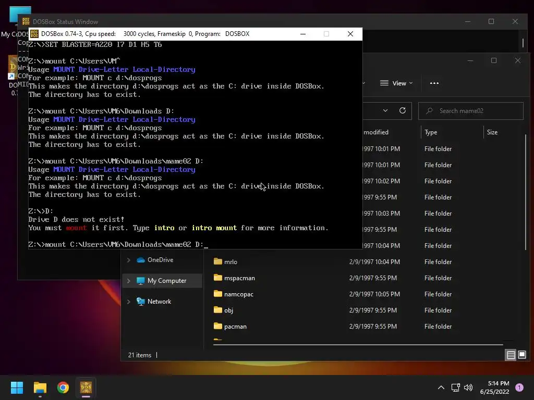Image resolution: width=534 pixels, height=400 pixels.
Task: Open File Explorer from the taskbar
Action: tap(40, 387)
